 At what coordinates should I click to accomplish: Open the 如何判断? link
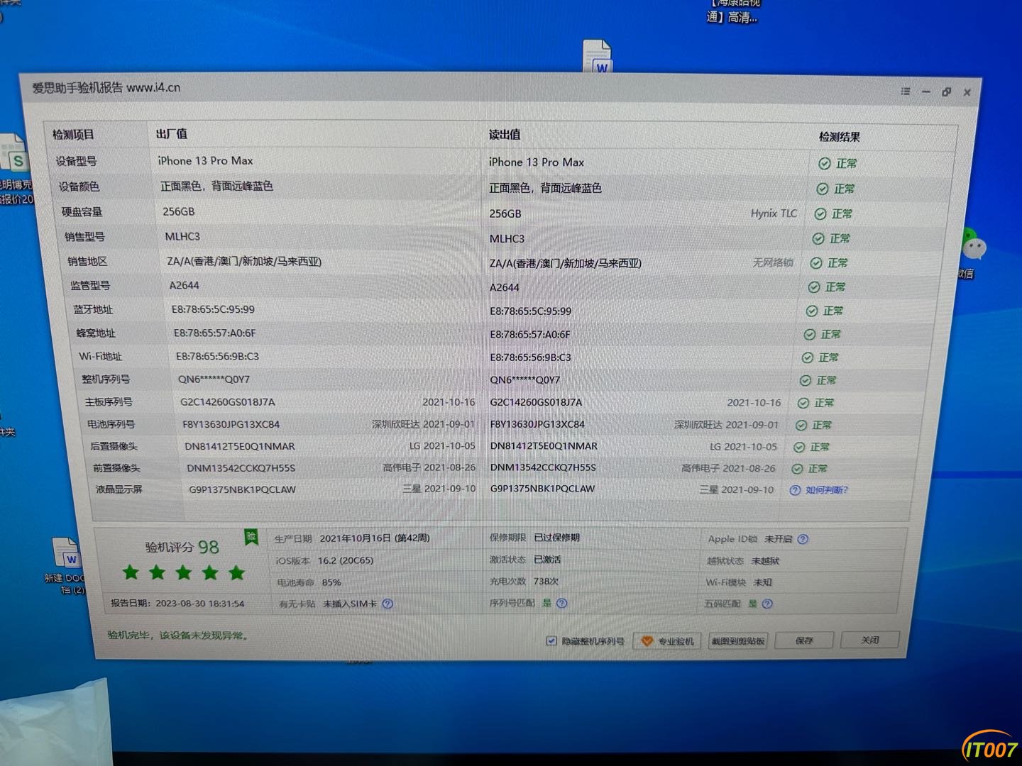(827, 490)
